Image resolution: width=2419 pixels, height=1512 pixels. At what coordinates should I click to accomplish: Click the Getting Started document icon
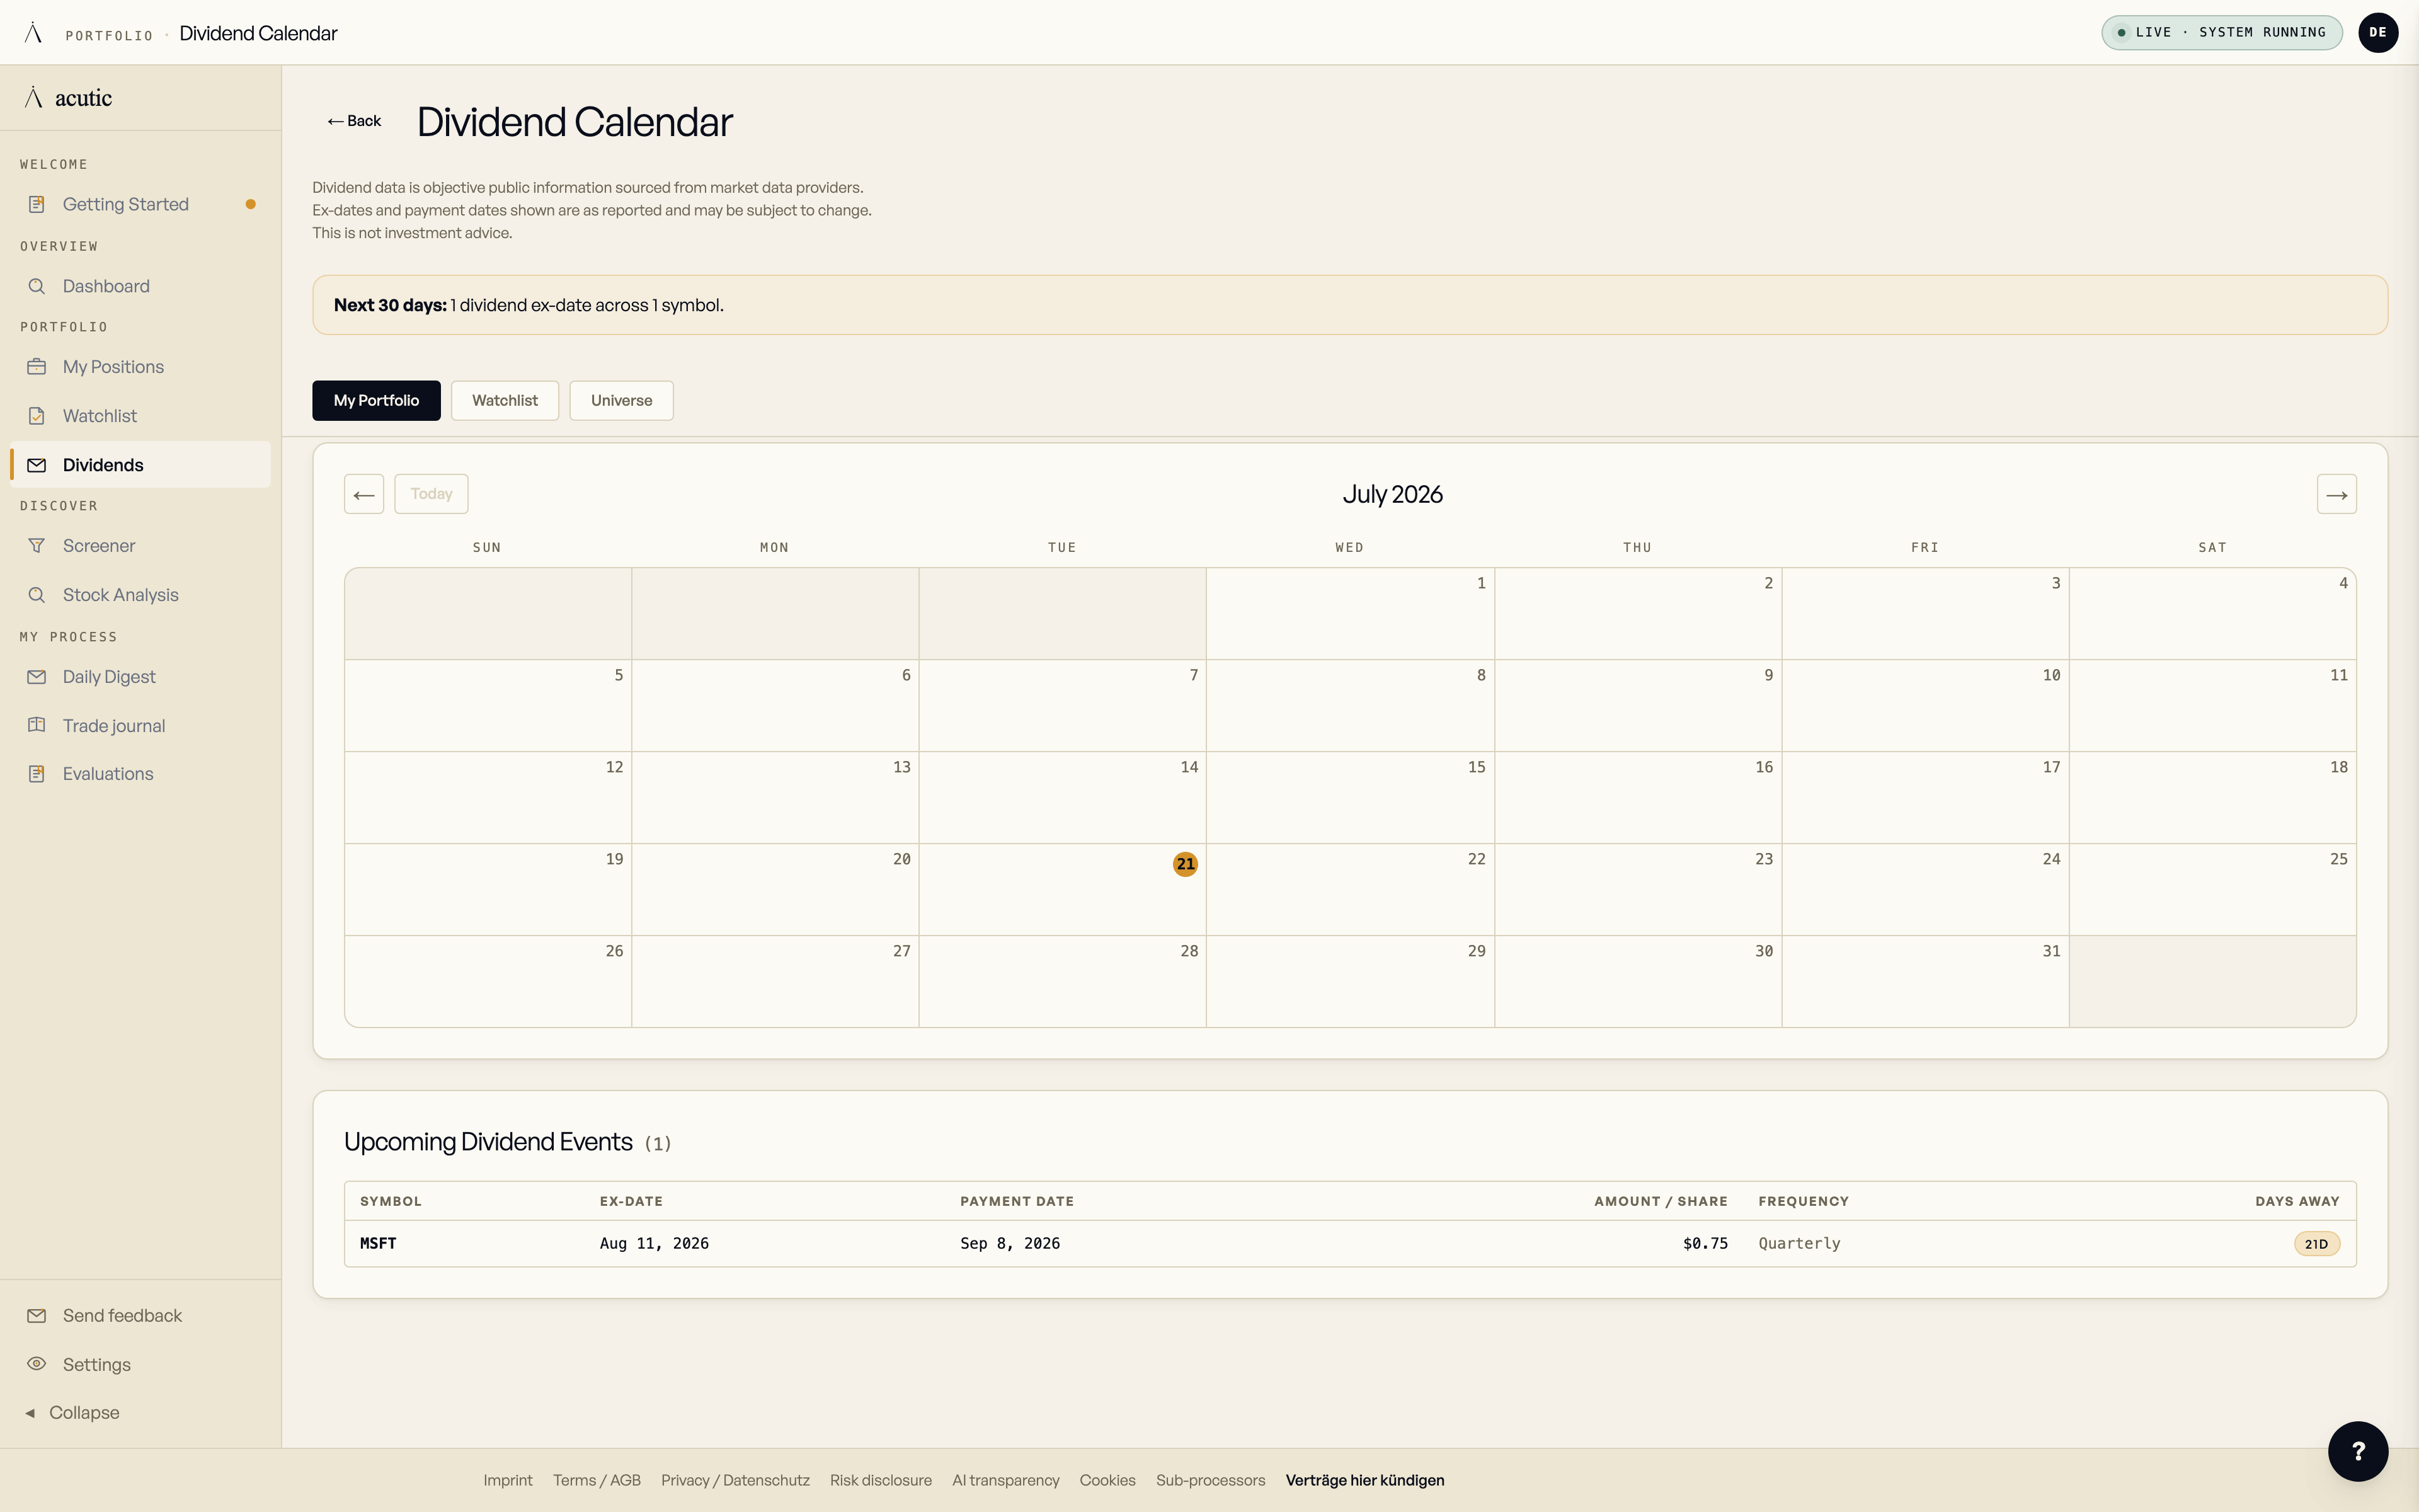37,204
